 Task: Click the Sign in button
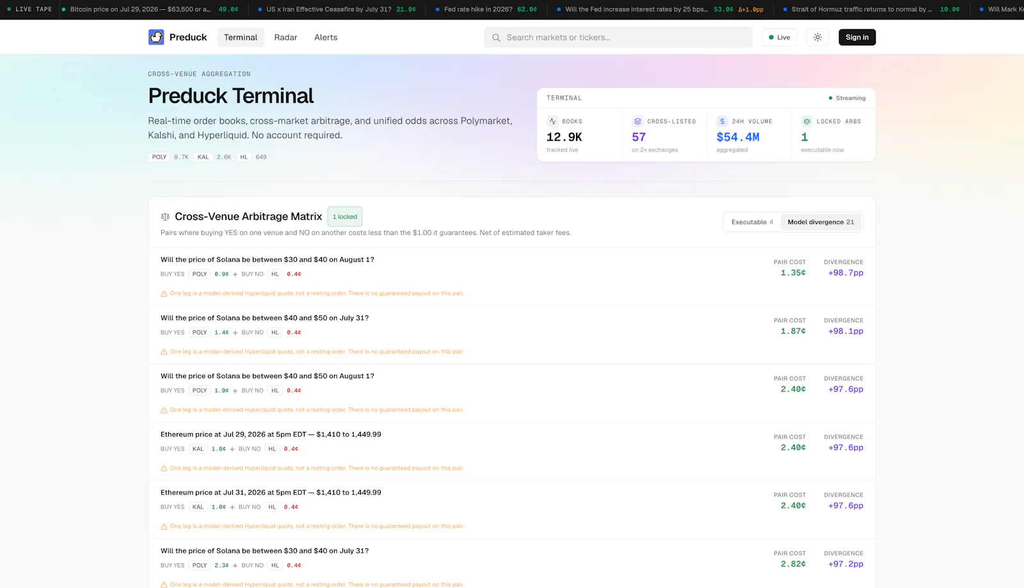click(857, 37)
